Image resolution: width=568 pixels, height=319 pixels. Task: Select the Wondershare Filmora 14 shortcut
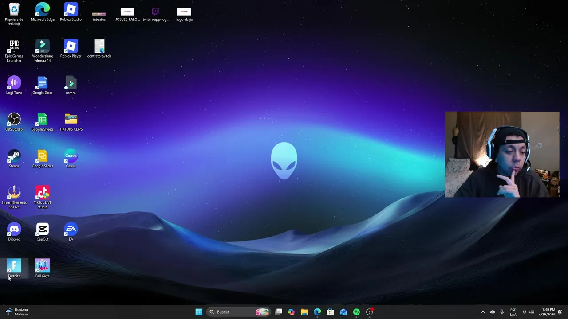43,51
